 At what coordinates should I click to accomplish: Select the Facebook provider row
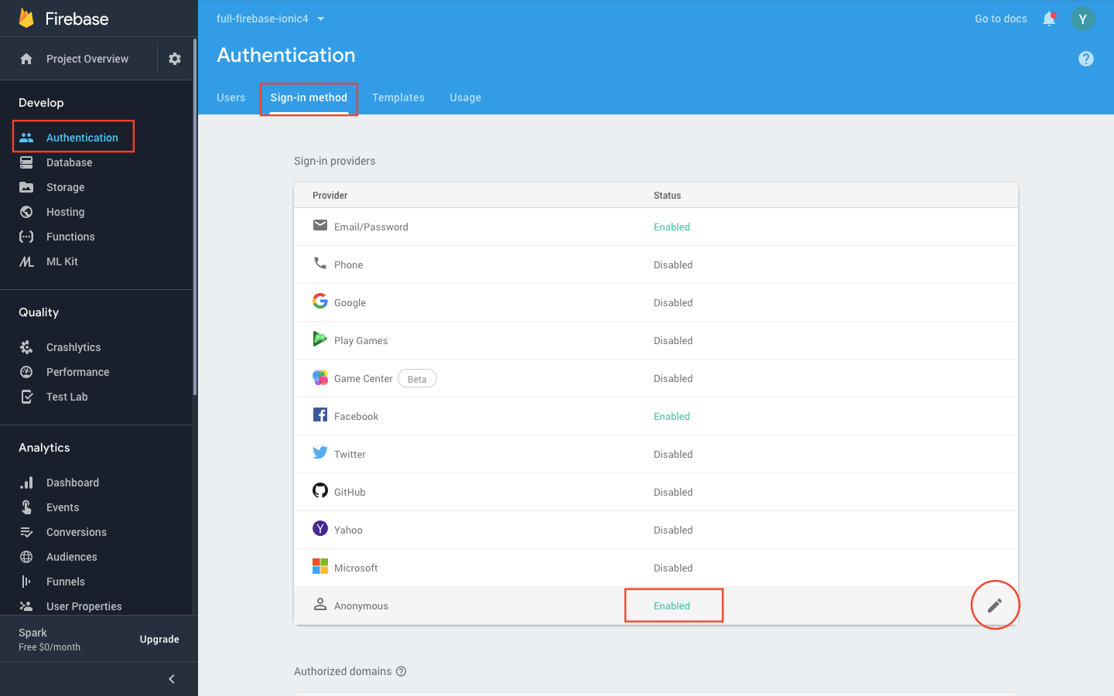(656, 416)
